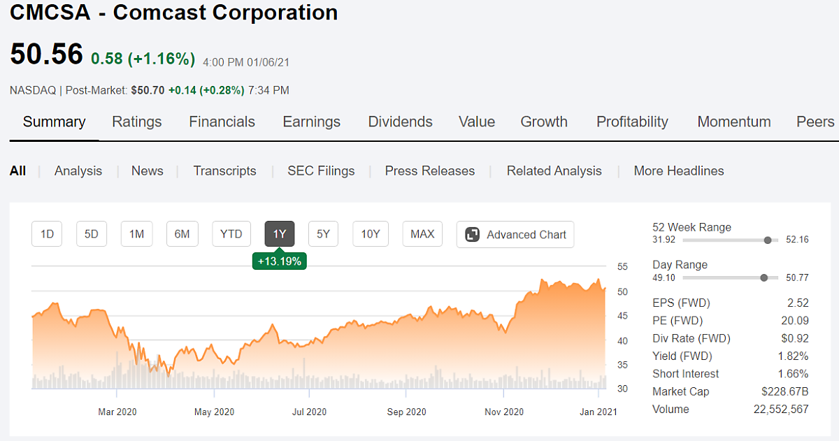This screenshot has width=839, height=441.
Task: Click the Div Rate (FWD) $0.92 value
Action: pyautogui.click(x=795, y=338)
